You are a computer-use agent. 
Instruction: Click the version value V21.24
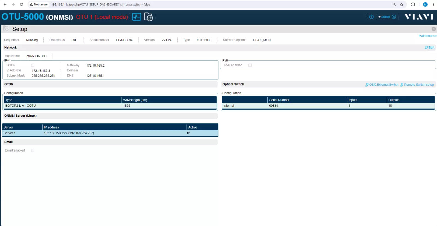coord(166,40)
